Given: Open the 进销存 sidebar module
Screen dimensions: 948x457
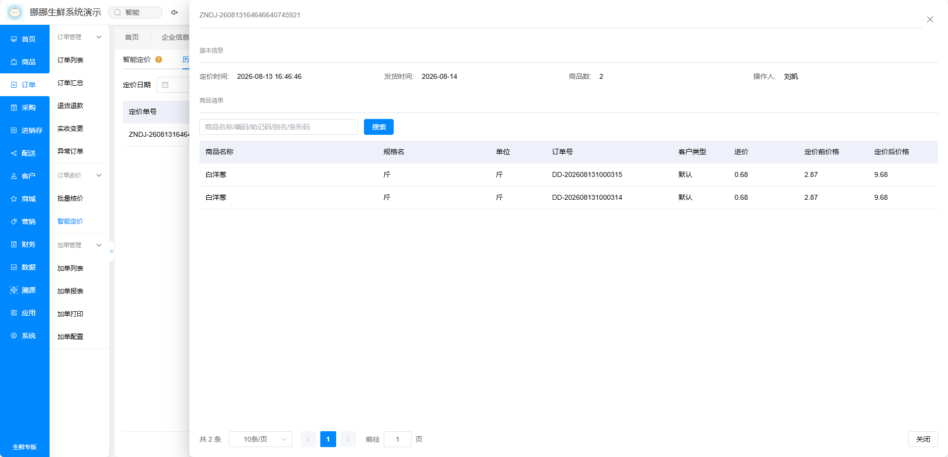Looking at the screenshot, I should click(24, 130).
